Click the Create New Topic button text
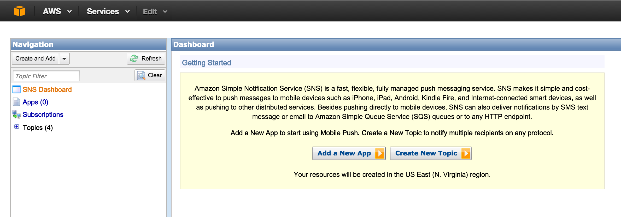Image resolution: width=621 pixels, height=217 pixels. [x=426, y=153]
